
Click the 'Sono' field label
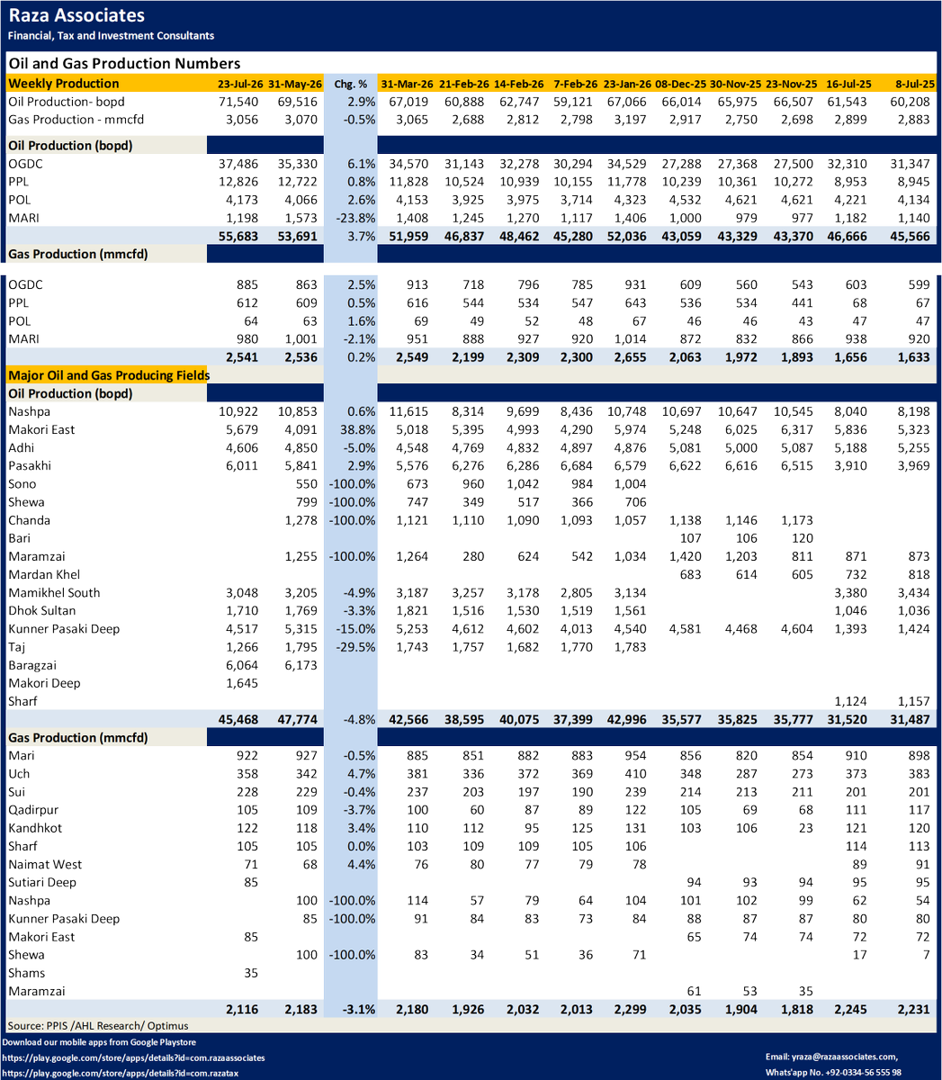click(x=22, y=483)
